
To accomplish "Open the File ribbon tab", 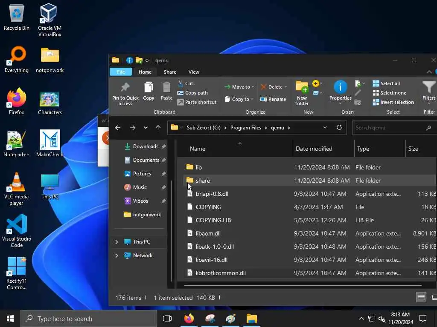I will [121, 72].
